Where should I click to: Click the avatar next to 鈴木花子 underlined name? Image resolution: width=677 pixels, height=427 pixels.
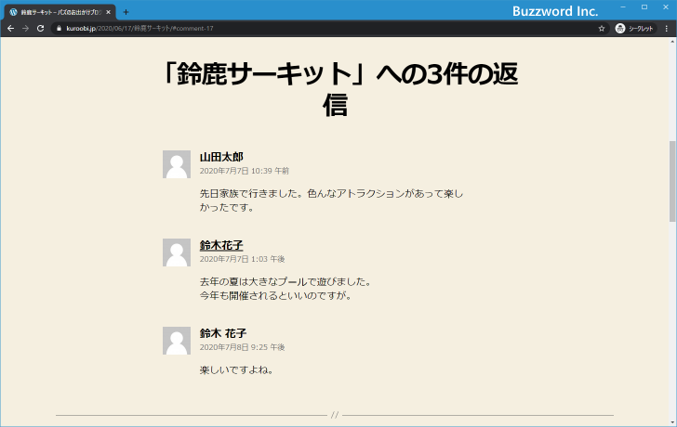(177, 252)
